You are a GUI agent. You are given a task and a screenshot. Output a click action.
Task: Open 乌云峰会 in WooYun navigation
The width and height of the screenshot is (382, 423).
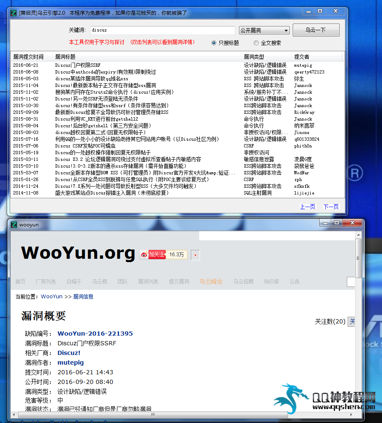(x=211, y=281)
